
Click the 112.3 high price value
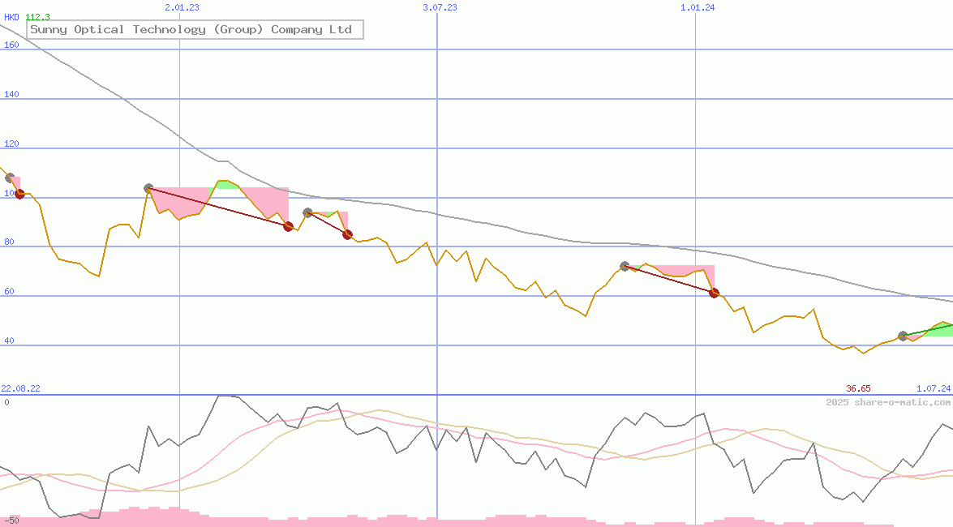point(37,17)
